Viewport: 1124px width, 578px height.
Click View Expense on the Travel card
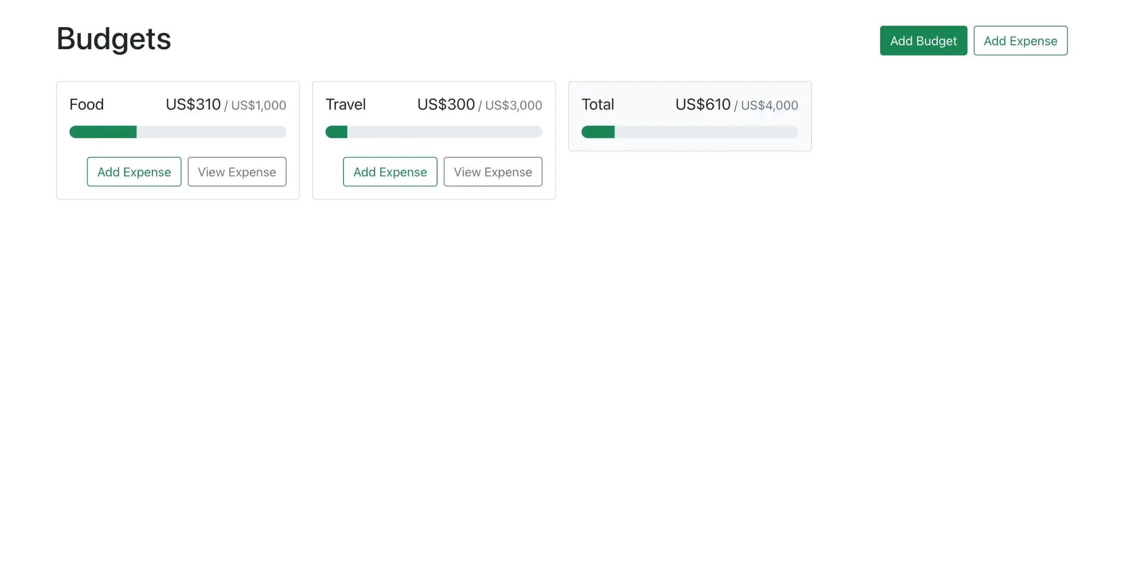[x=493, y=171]
